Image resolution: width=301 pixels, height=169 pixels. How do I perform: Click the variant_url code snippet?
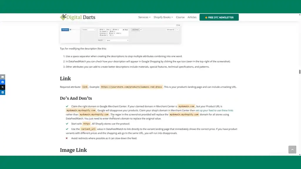point(88,129)
